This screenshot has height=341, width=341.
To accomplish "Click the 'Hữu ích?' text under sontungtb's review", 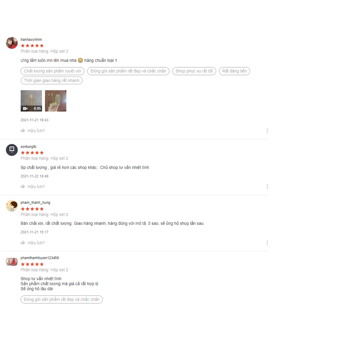I will coord(36,186).
